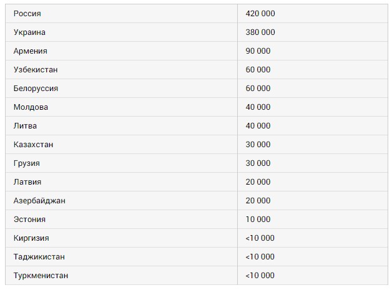
Task: Click the Грузия country cell
Action: click(x=26, y=163)
